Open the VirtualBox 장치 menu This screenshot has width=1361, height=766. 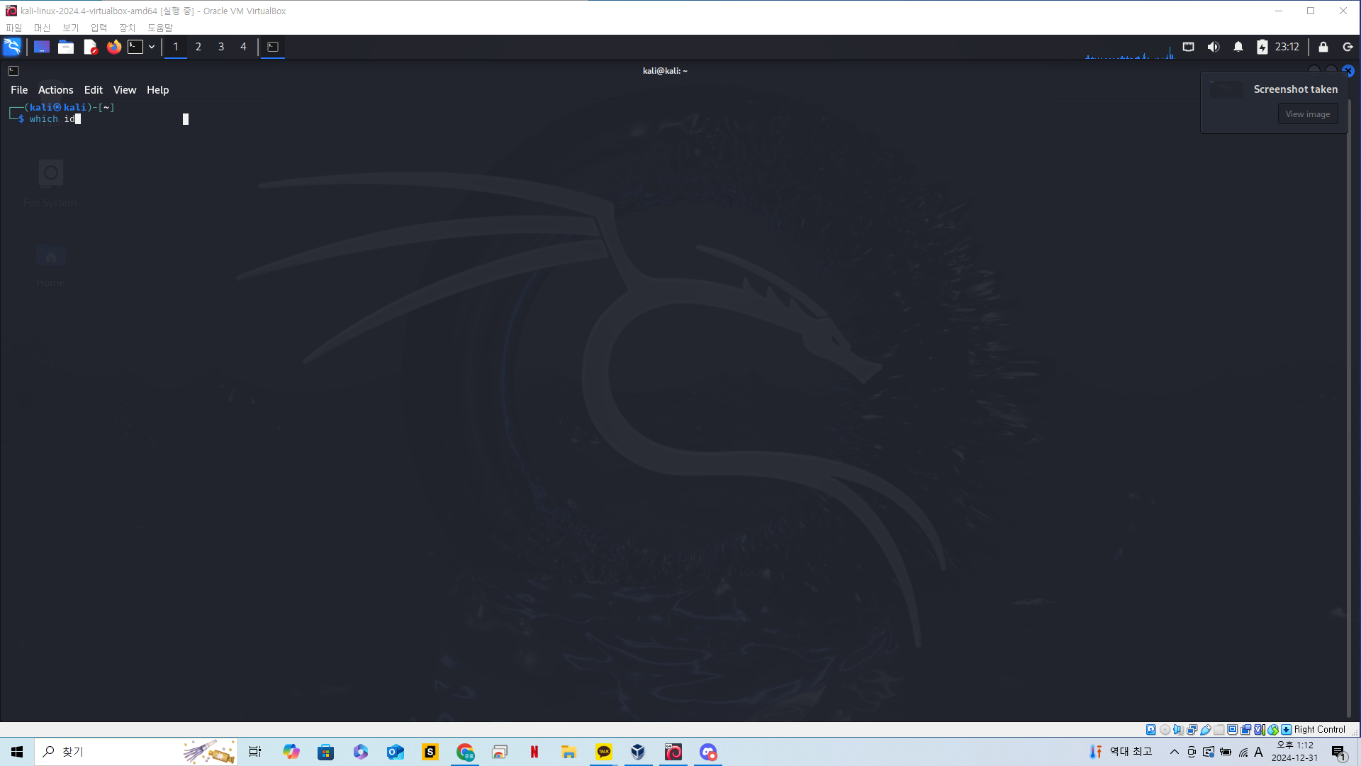[x=127, y=28]
